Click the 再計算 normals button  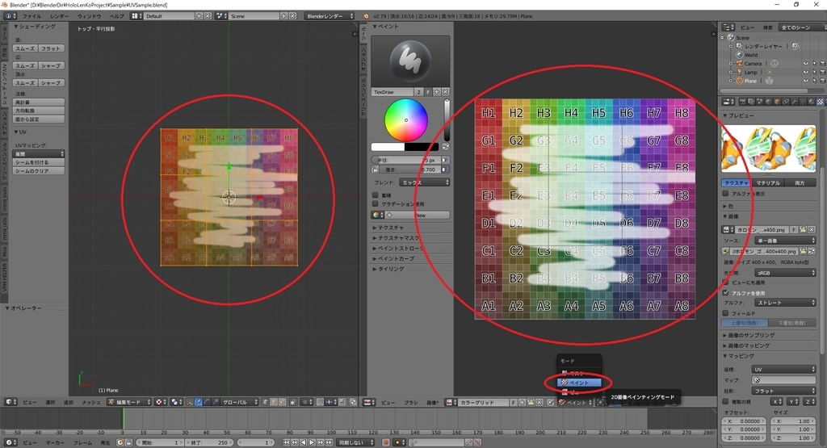[x=39, y=103]
